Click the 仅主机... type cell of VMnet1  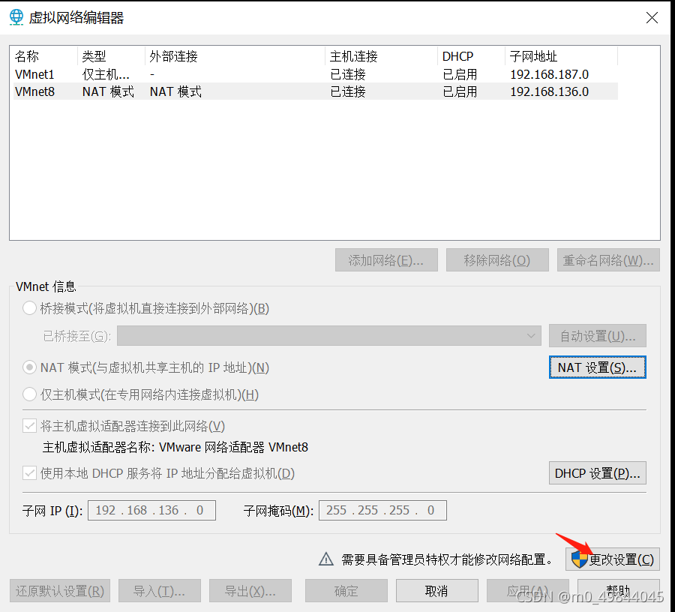tap(106, 74)
